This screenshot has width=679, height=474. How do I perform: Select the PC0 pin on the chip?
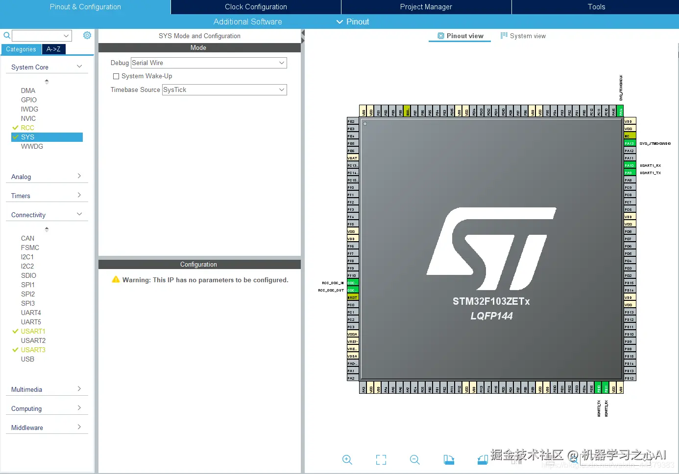[x=353, y=305]
